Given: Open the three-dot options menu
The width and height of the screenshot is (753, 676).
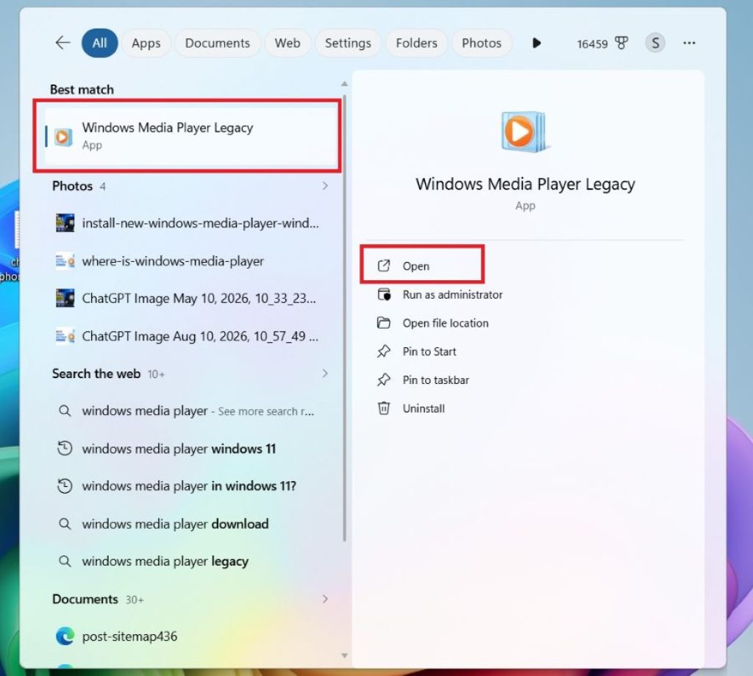Looking at the screenshot, I should click(689, 43).
